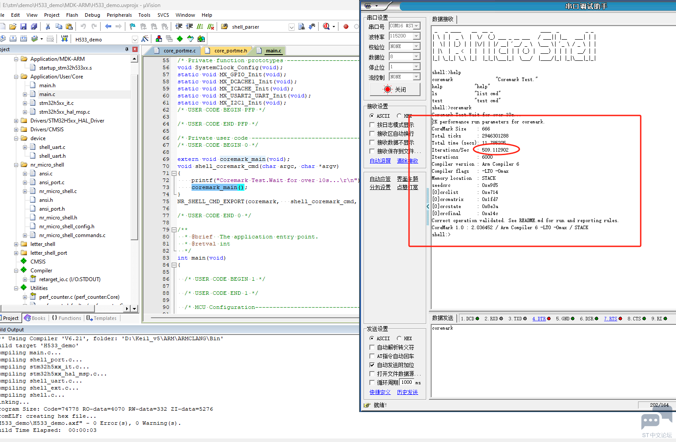
Task: Click the Copy icon in the toolbar
Action: click(59, 26)
